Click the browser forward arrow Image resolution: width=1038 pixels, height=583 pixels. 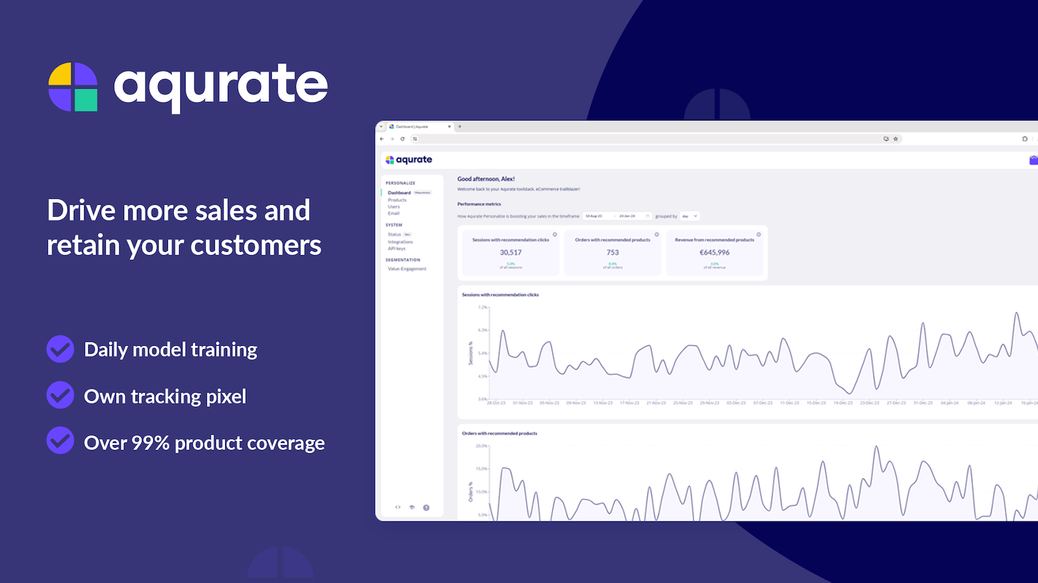(x=392, y=139)
